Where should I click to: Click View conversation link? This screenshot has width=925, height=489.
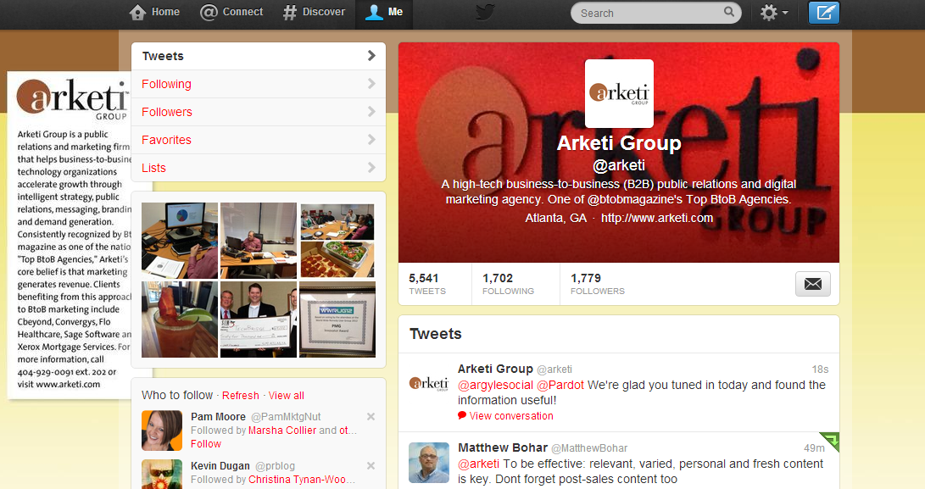(x=511, y=416)
